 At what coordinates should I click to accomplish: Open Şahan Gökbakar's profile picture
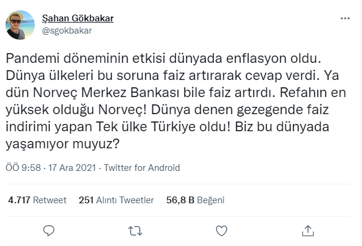[x=20, y=25]
